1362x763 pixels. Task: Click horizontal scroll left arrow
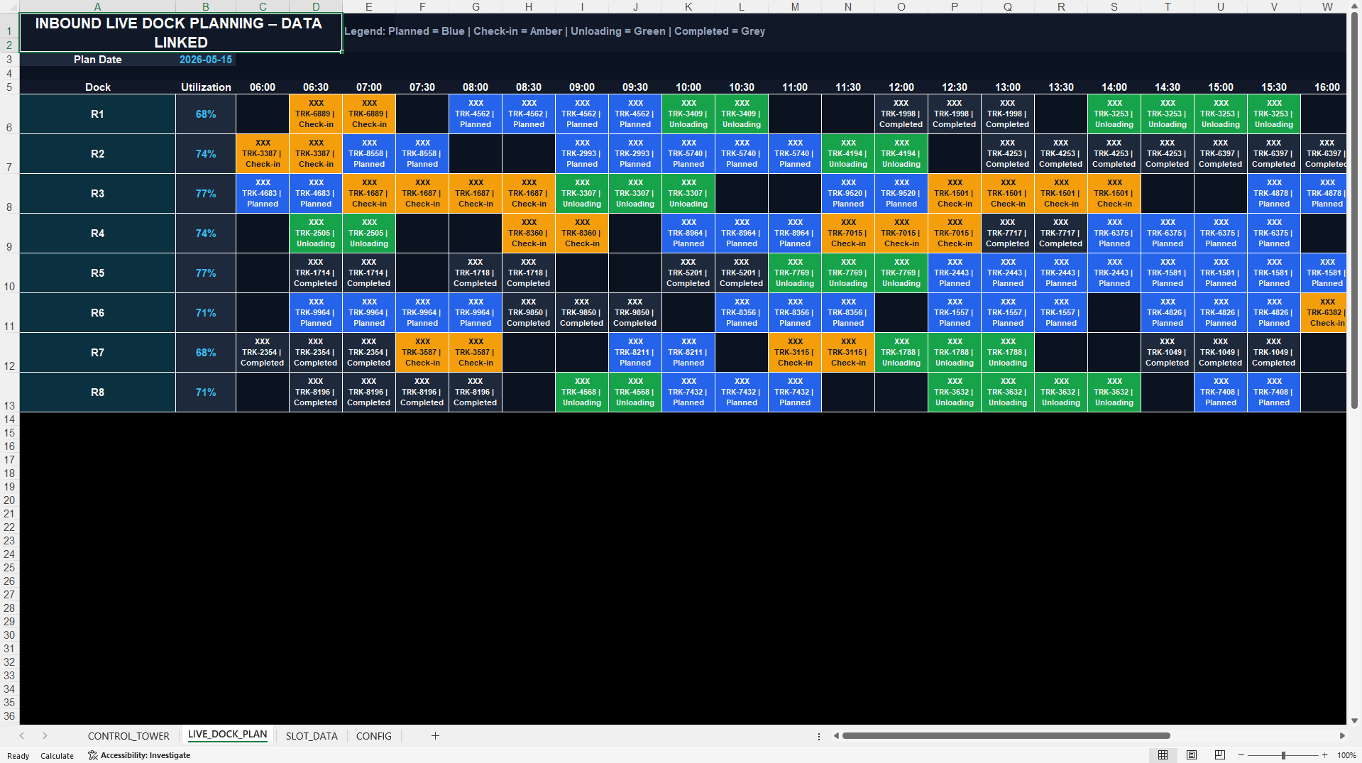836,736
